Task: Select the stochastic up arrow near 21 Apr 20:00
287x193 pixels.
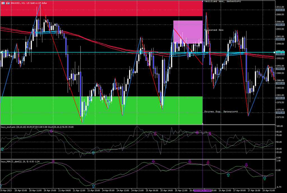Action: coord(93,153)
